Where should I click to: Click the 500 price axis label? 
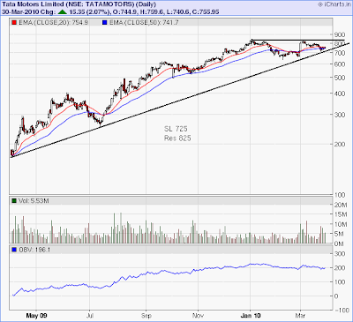point(340,78)
